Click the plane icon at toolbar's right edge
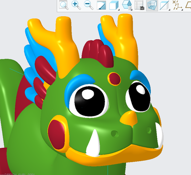 tap(188, 5)
